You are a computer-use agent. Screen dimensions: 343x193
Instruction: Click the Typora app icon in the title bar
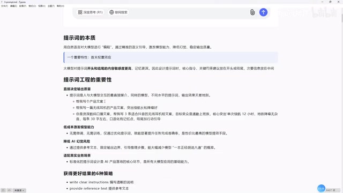[x=2, y=2]
